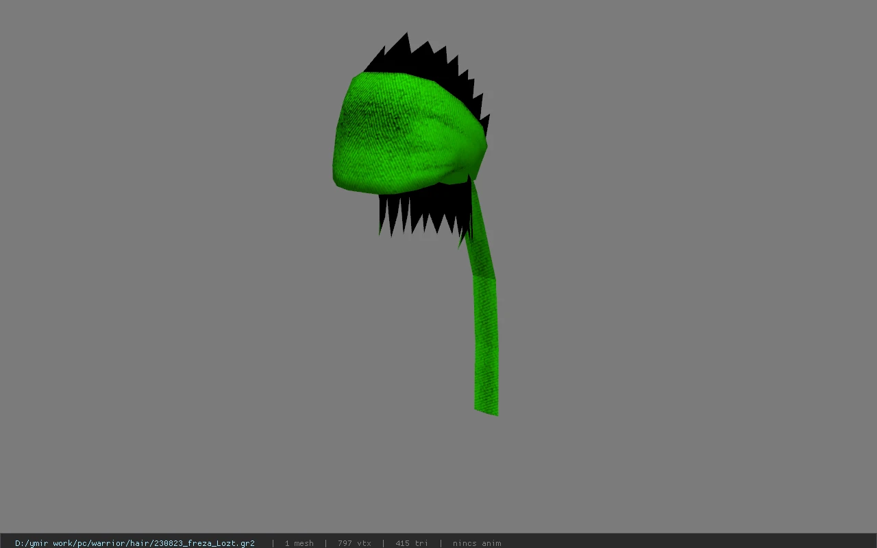
Task: Click the 'nincs anim' status entry
Action: tap(477, 543)
